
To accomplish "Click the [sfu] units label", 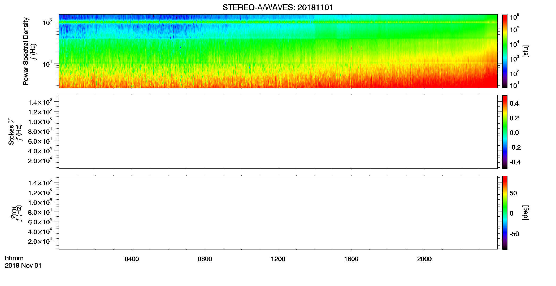I will tap(525, 51).
